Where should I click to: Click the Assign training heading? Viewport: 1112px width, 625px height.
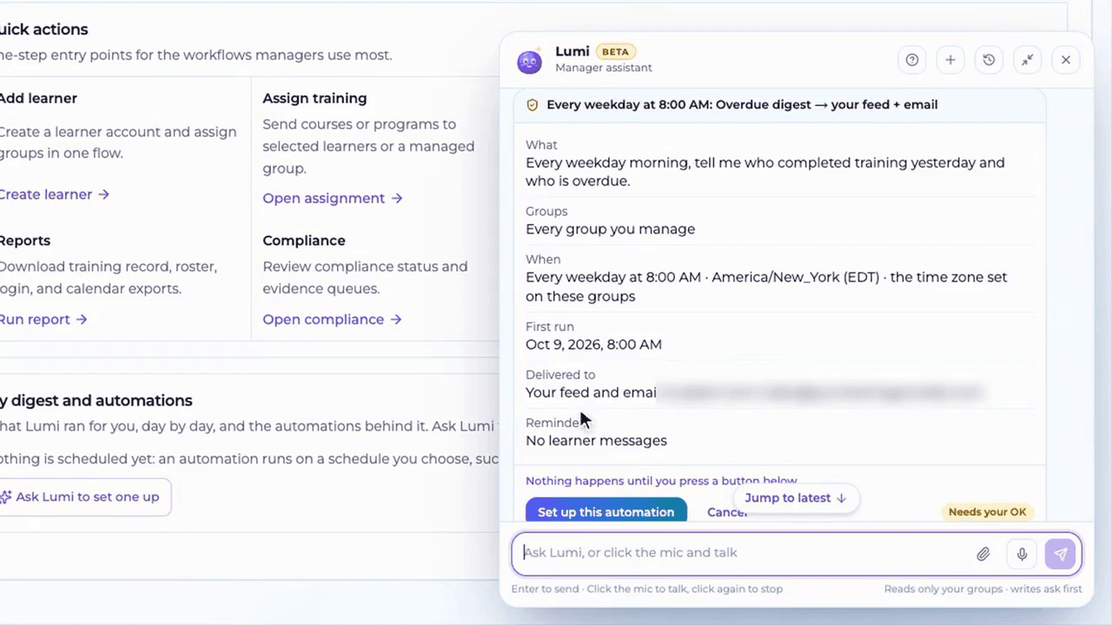pyautogui.click(x=314, y=99)
